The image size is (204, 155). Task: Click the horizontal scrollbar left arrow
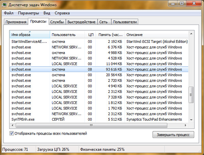pyautogui.click(x=13, y=125)
